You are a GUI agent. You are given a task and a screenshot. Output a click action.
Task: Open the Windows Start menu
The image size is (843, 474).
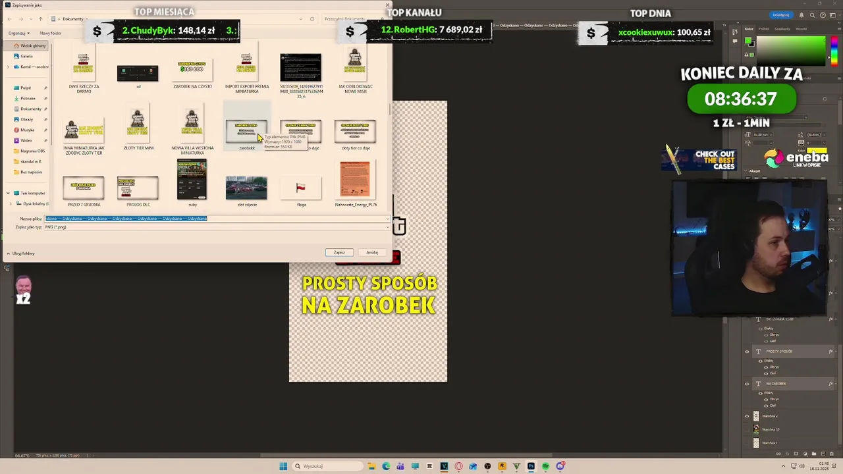(283, 466)
